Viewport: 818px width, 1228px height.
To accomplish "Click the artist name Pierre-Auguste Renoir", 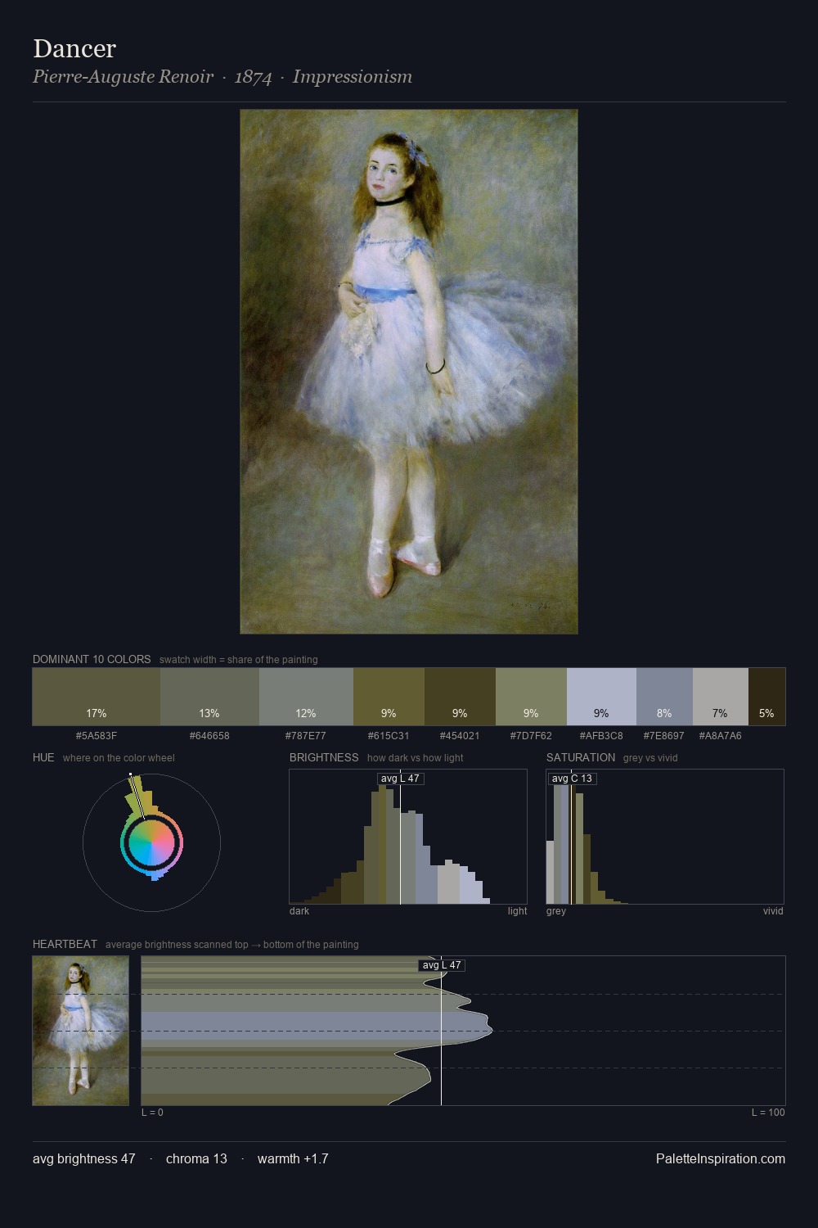I will pyautogui.click(x=123, y=77).
